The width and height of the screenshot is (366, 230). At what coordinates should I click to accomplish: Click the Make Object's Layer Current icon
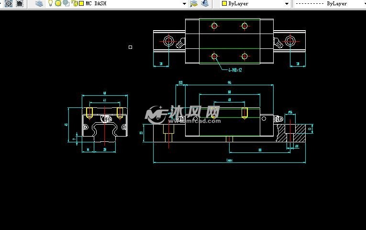click(x=194, y=3)
